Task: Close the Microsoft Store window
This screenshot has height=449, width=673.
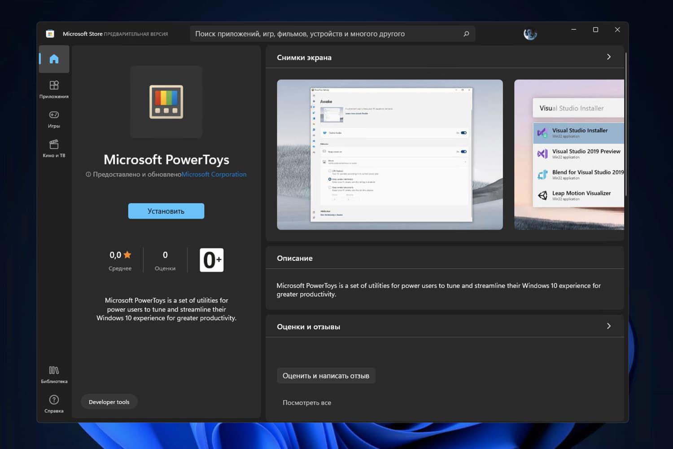Action: pos(617,30)
